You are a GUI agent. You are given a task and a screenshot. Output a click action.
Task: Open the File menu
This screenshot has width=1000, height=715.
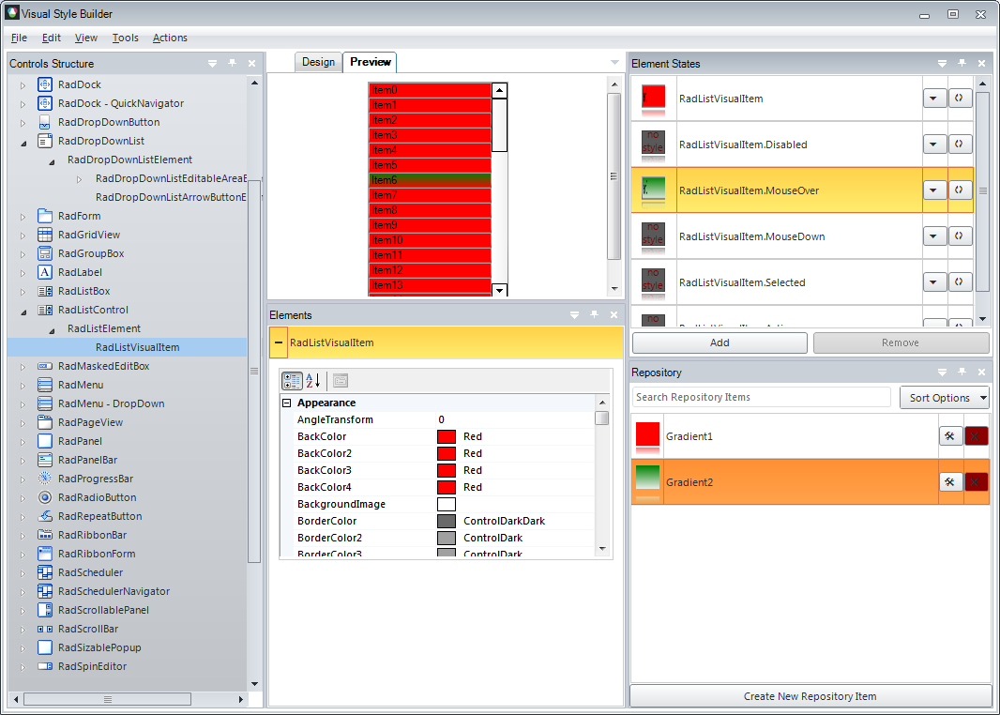[x=19, y=38]
